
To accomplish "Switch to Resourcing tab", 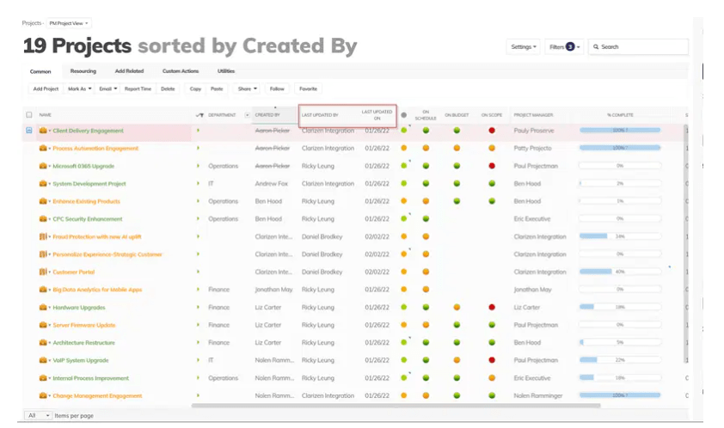I will click(83, 71).
